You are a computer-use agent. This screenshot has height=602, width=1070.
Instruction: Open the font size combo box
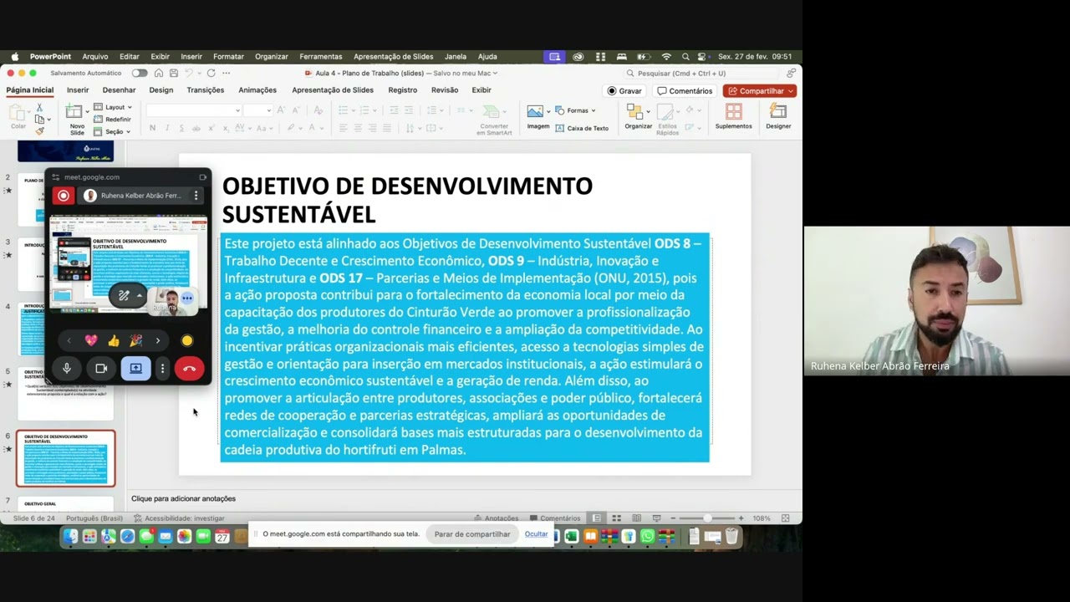257,110
